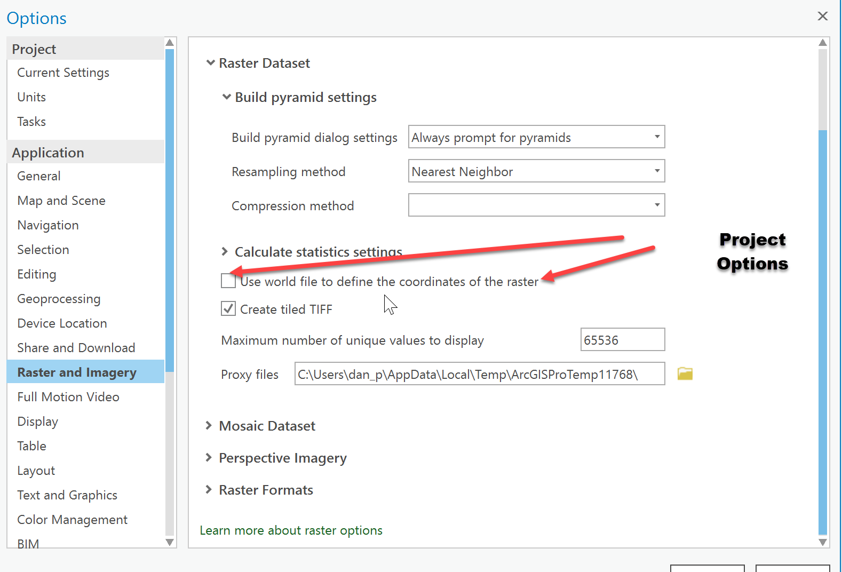Open the Map and Scene options

pyautogui.click(x=61, y=201)
